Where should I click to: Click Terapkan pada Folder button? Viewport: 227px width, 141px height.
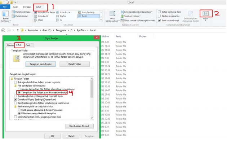coord(41,64)
